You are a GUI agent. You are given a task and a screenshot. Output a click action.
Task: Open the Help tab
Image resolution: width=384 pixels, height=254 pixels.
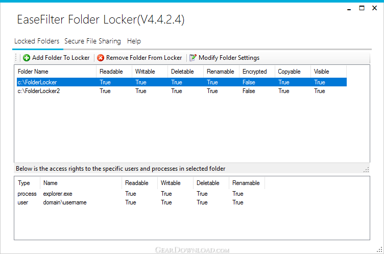coord(134,41)
